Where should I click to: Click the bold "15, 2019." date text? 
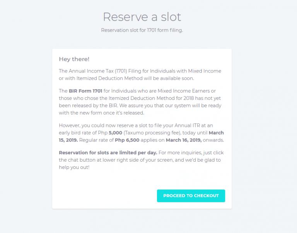pos(68,140)
